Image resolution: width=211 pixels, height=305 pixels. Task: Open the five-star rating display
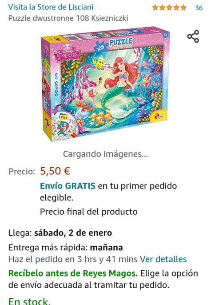click(x=169, y=8)
